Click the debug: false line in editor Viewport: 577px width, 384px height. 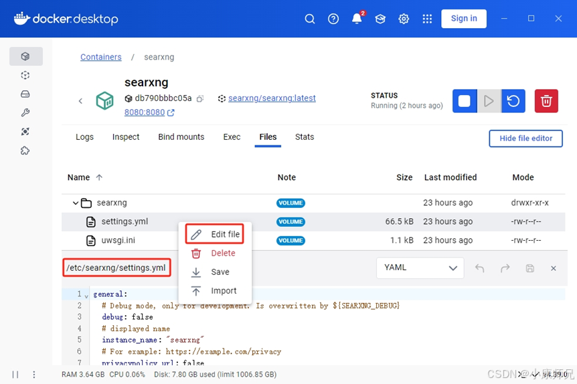pos(127,316)
